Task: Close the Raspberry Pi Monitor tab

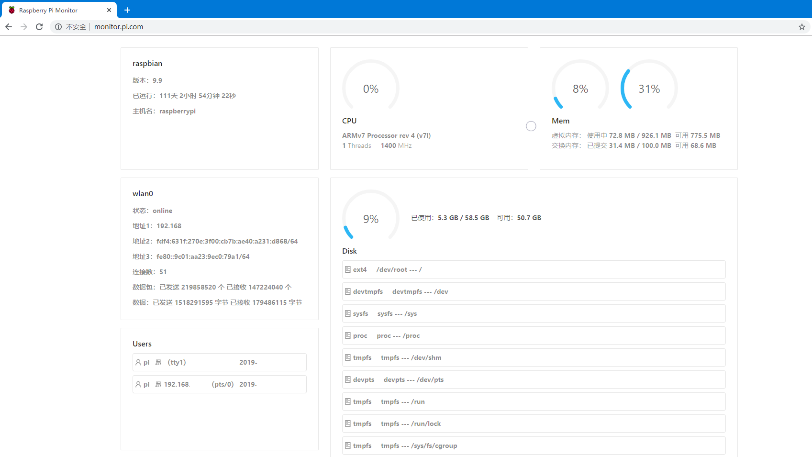Action: coord(109,10)
